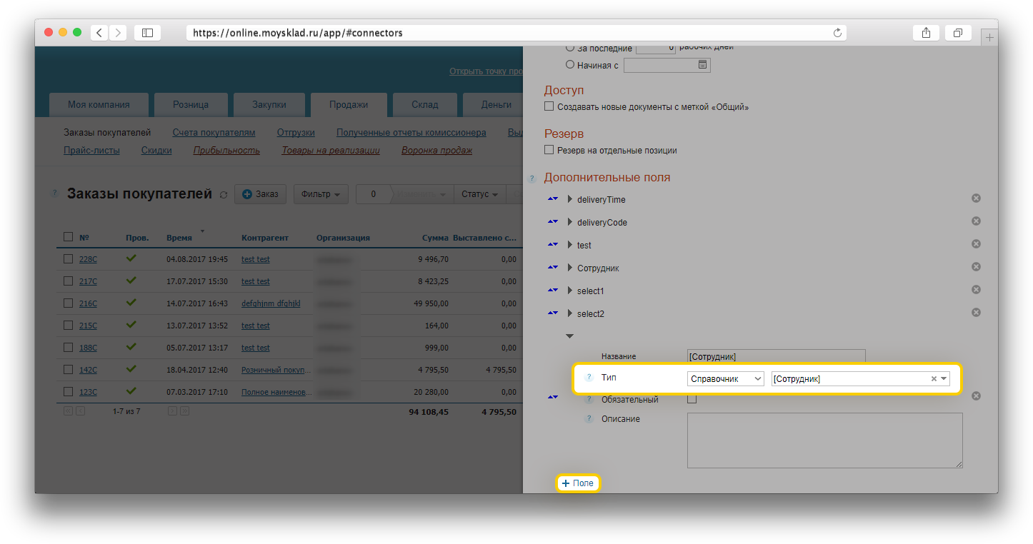The height and width of the screenshot is (544, 1033).
Task: Tick the select-all checkbox in table header
Action: tap(68, 237)
